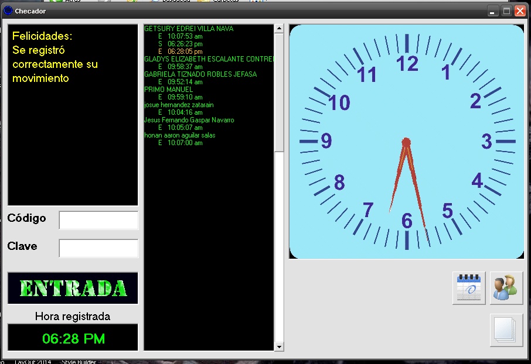Screen dimensions: 531x364
Task: Click the Checador app icon in title bar
Action: point(8,11)
